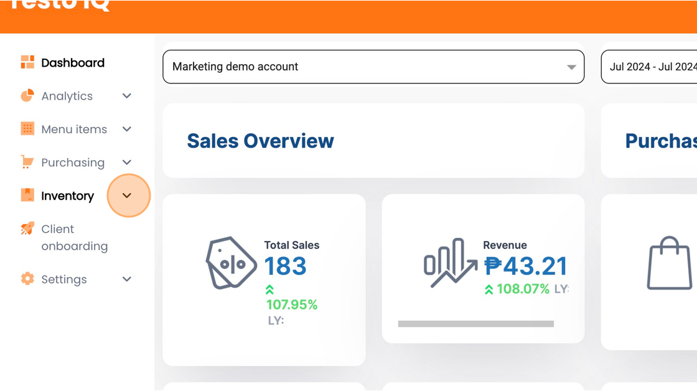Open the Analytics menu item
The height and width of the screenshot is (391, 697).
[x=67, y=96]
